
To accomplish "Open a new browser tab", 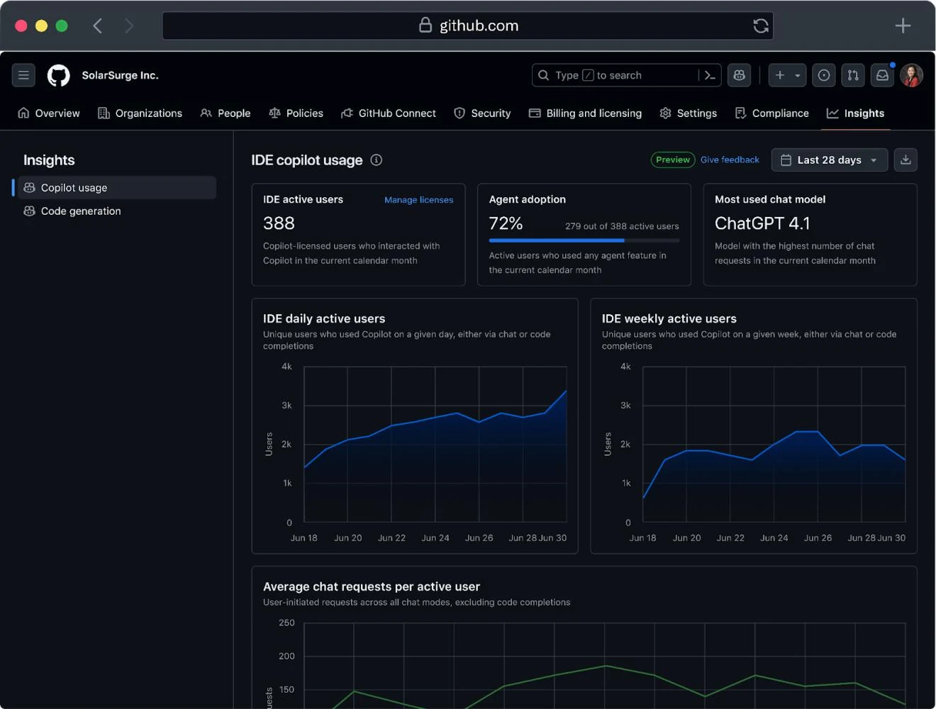I will [x=903, y=26].
